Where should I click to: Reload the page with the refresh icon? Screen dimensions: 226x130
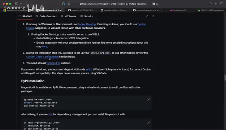point(157,4)
